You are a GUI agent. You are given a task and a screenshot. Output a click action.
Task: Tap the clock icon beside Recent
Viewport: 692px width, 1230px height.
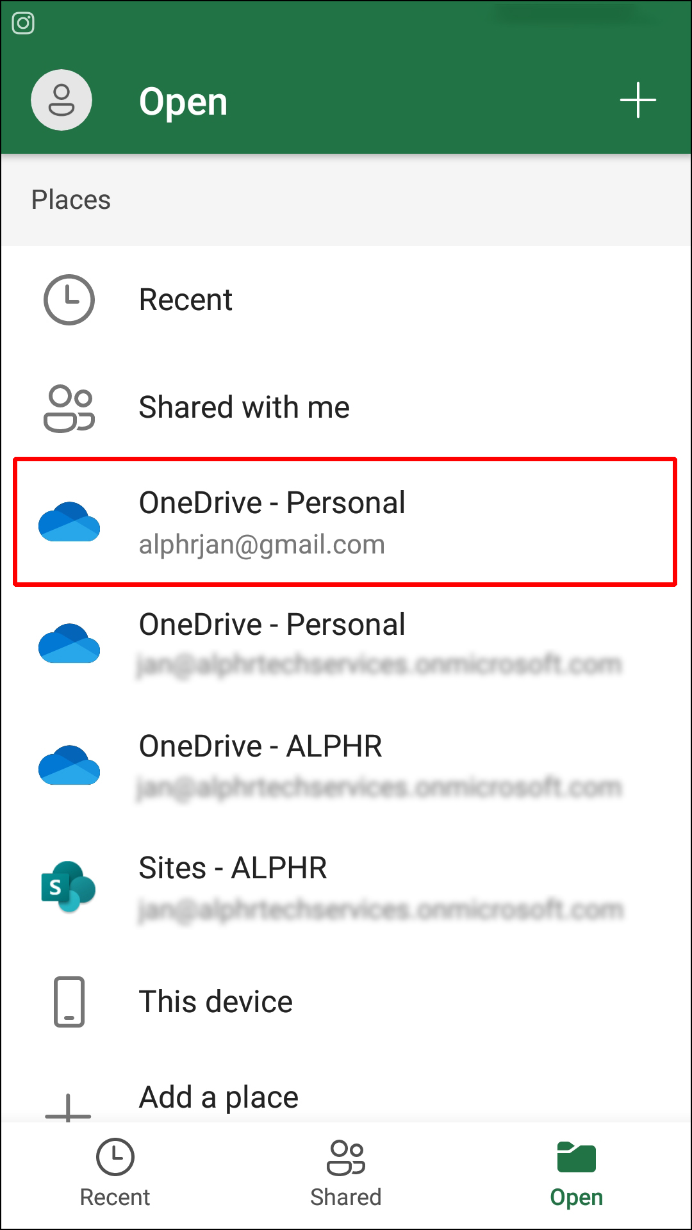69,300
